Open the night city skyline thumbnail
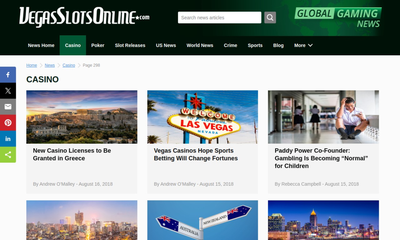400x240 pixels. 323,220
